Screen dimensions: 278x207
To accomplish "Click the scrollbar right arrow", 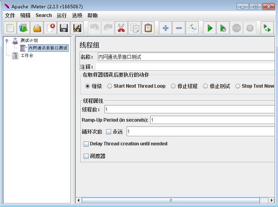I will tap(271, 200).
